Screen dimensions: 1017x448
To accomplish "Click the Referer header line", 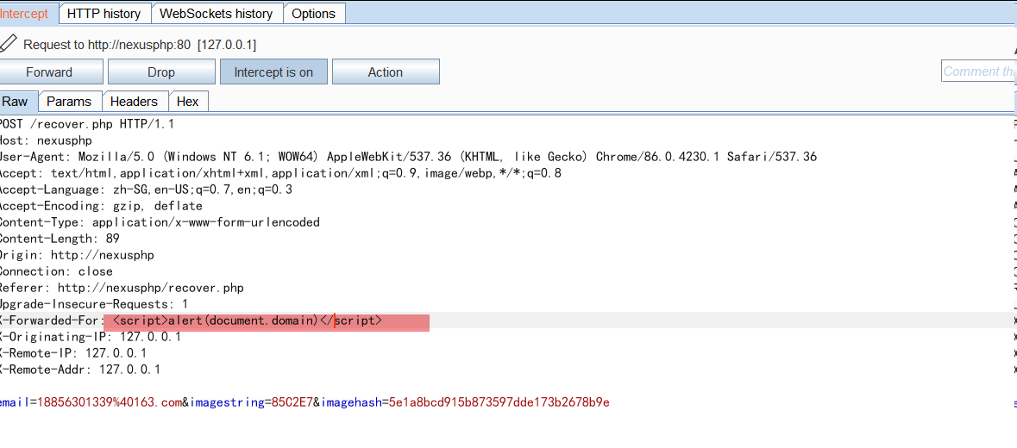I will 122,288.
